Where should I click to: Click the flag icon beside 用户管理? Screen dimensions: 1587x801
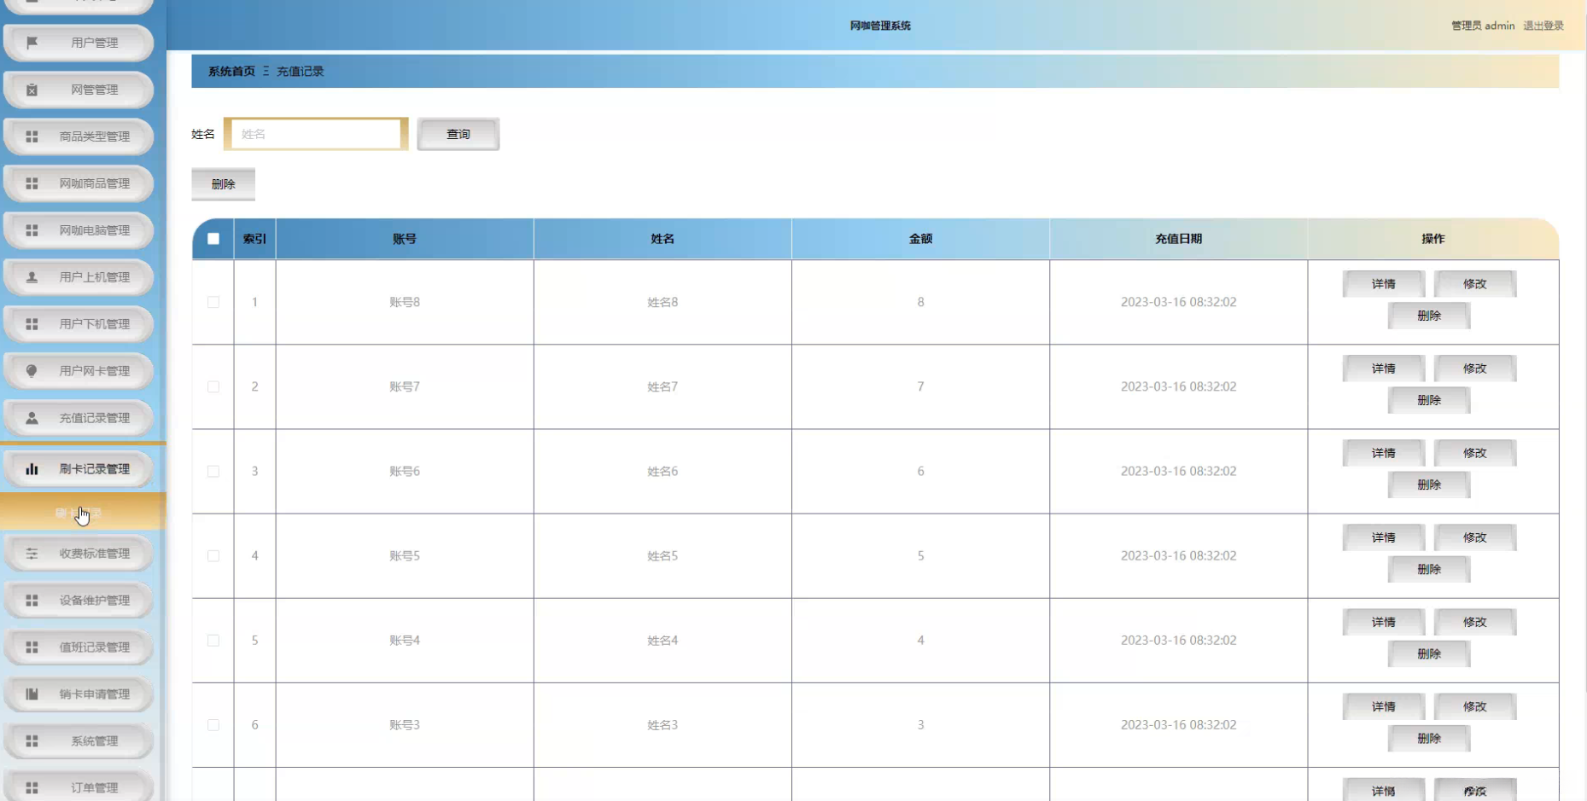(32, 43)
